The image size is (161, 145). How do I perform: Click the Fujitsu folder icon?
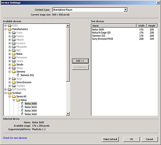pos(14,36)
